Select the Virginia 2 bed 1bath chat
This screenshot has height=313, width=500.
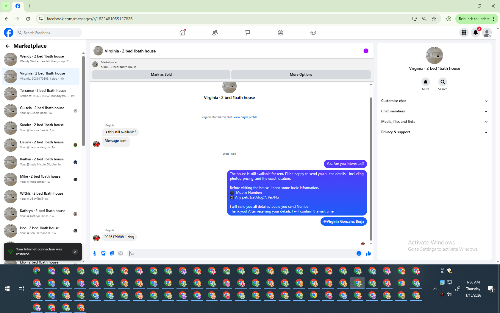[x=41, y=76]
